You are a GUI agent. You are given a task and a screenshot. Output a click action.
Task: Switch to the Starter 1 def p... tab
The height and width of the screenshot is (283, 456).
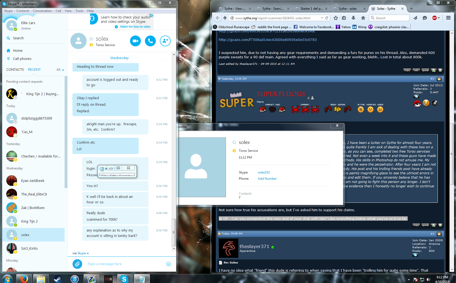tap(311, 9)
